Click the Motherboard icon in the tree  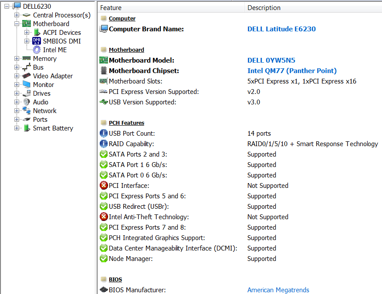click(x=27, y=24)
